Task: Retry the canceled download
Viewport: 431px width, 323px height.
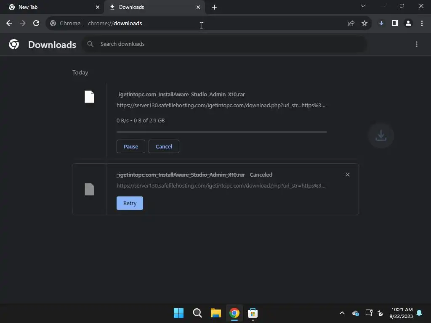Action: click(130, 203)
